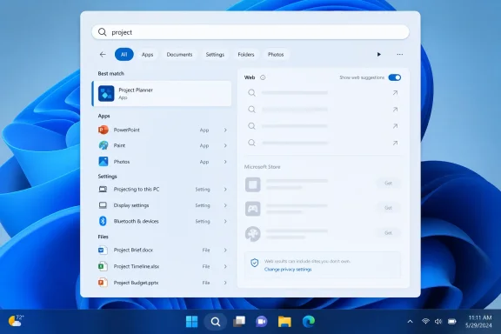This screenshot has height=334, width=501.
Task: Expand Project Budget.pptx chevron
Action: [225, 283]
